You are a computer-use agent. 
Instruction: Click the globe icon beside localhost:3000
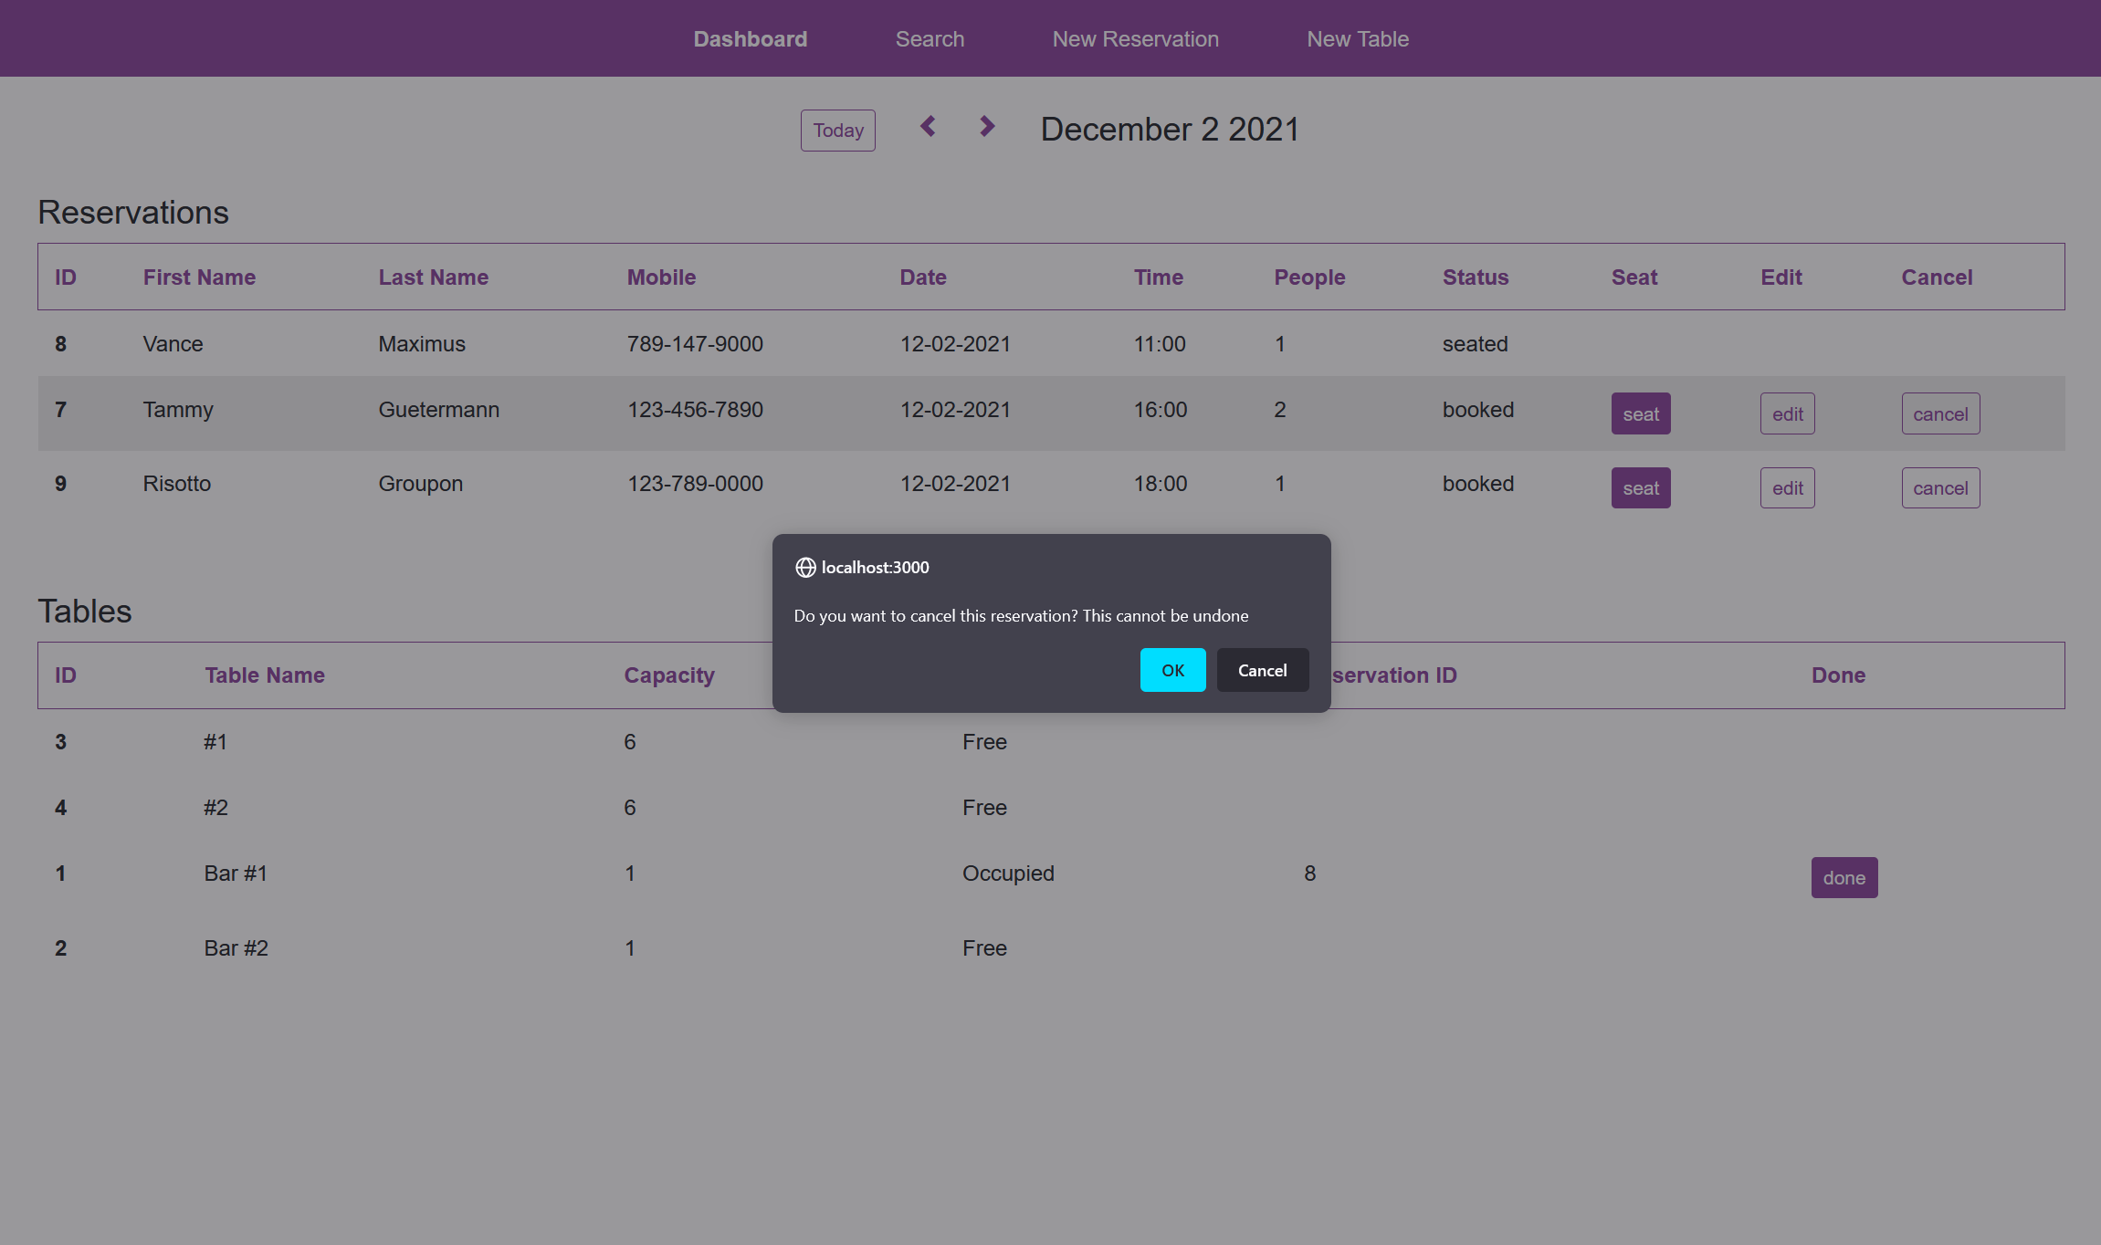click(x=807, y=568)
